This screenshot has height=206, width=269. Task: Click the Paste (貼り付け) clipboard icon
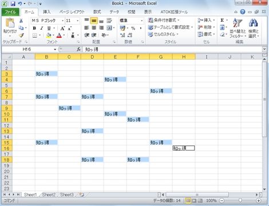pos(10,23)
